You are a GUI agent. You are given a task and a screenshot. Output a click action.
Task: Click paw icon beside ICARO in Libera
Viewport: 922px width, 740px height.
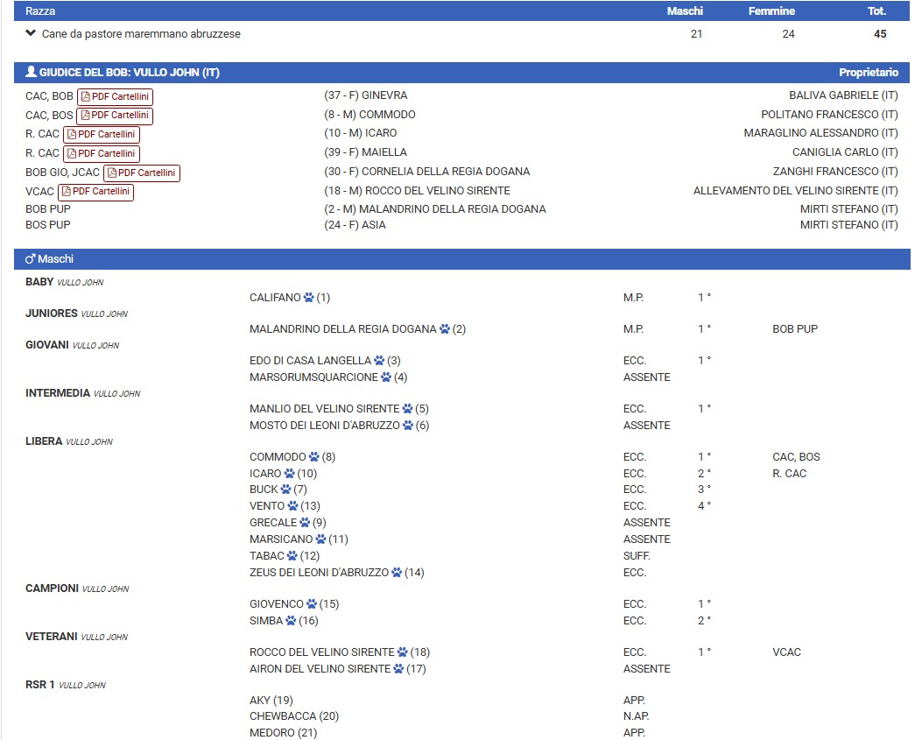(289, 474)
